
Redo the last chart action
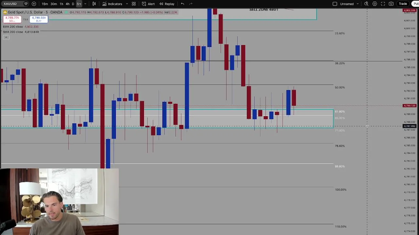tap(191, 4)
